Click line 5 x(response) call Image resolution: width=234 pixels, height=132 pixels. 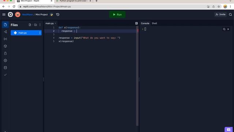66,41
